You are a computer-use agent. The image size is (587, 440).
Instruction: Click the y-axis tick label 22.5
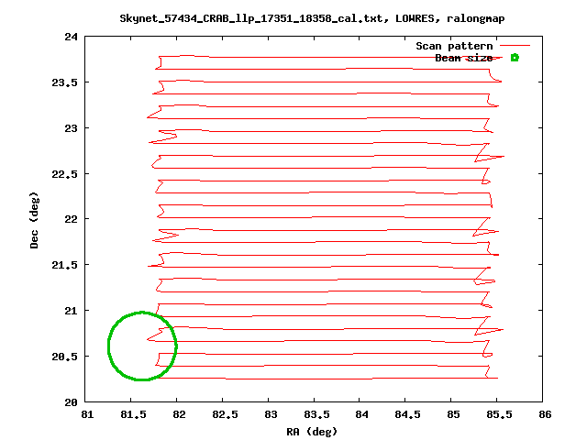click(x=64, y=174)
